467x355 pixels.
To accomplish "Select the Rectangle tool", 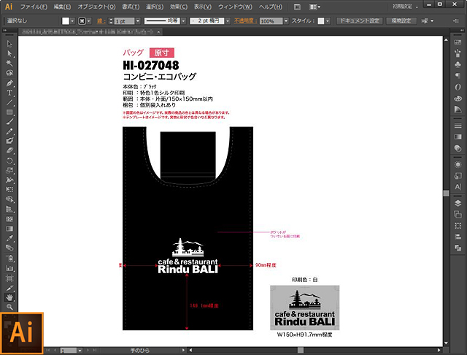I will point(9,112).
